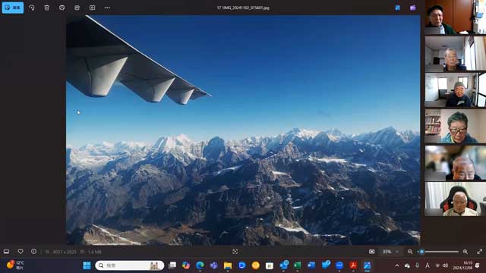The image size is (486, 273).
Task: Open notification center bell icon
Action: pos(478,265)
